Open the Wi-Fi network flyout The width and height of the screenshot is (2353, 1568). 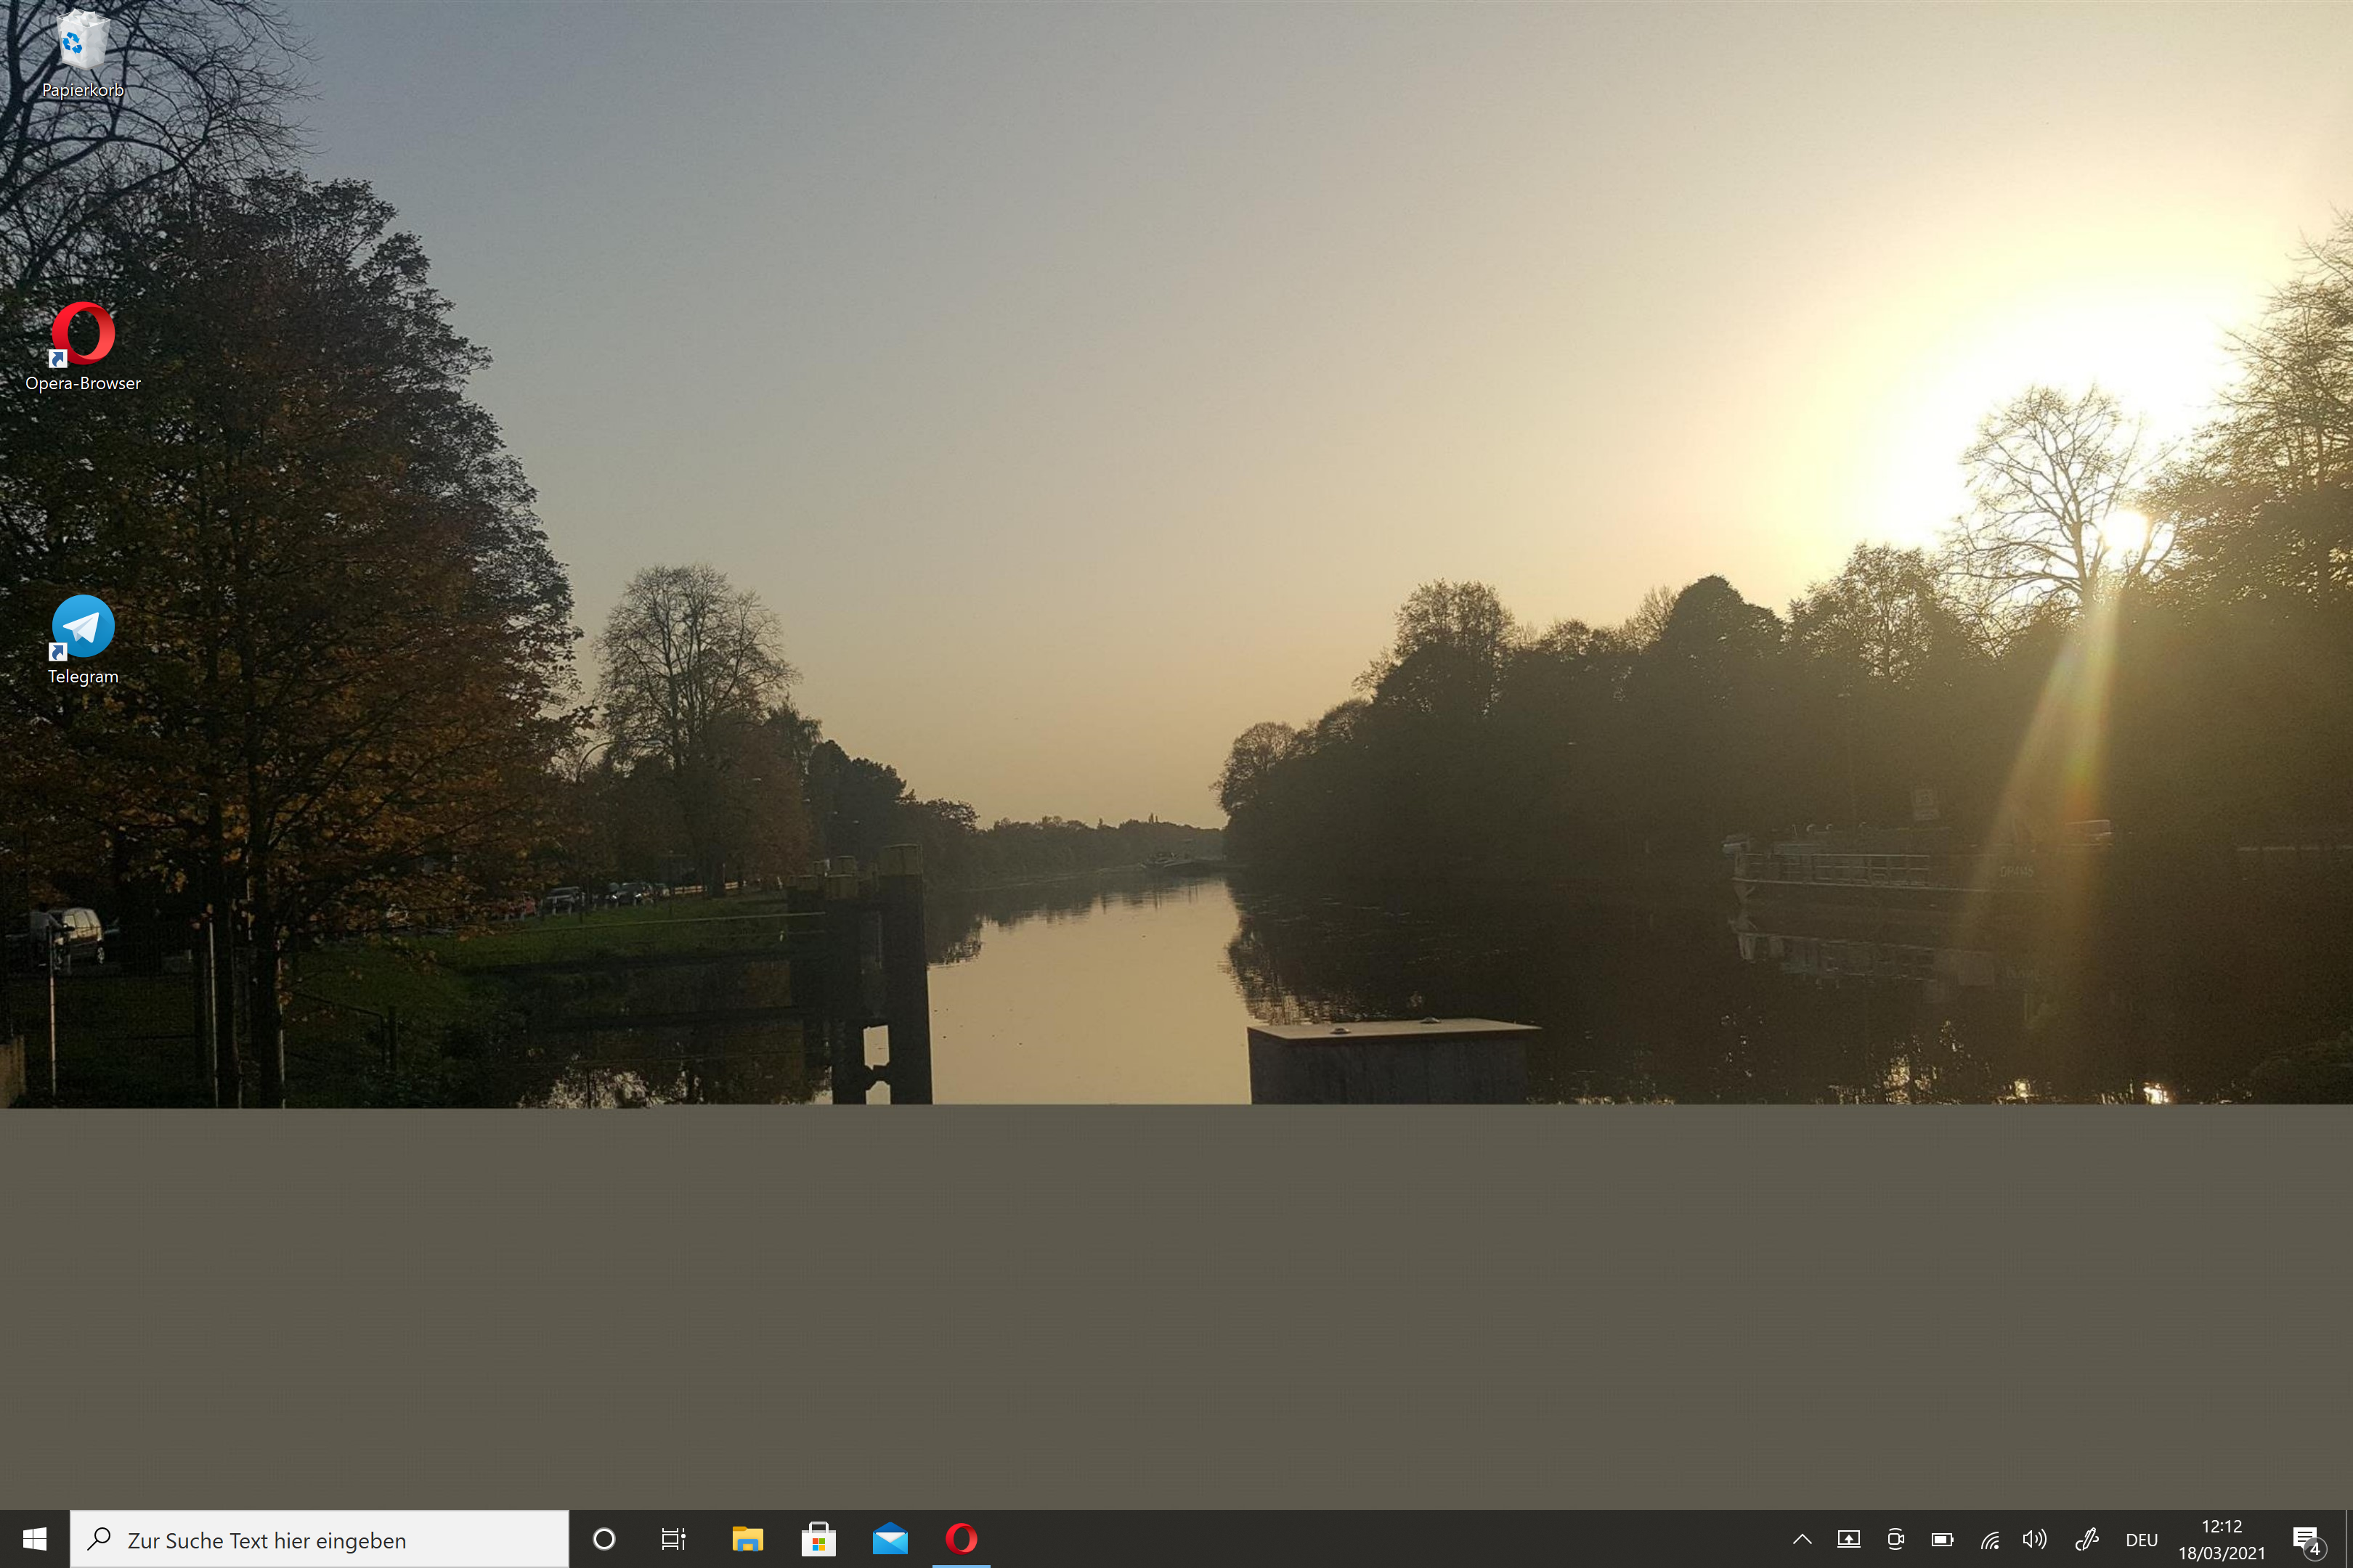tap(1989, 1540)
